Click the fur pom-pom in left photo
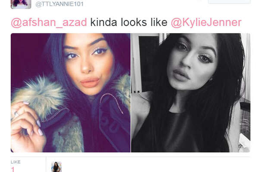Image resolution: width=259 pixels, height=172 pixels. coord(39,94)
